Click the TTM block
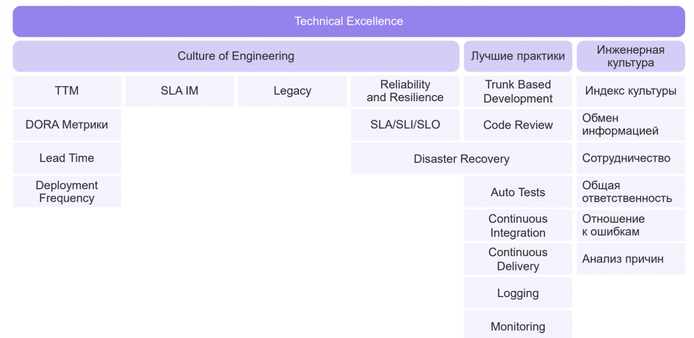Screen dimensions: 694x338 coord(67,91)
